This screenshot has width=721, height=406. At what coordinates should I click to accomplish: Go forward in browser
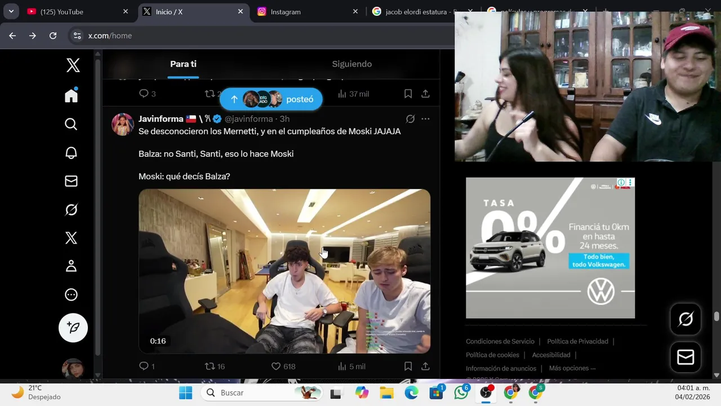(x=33, y=36)
